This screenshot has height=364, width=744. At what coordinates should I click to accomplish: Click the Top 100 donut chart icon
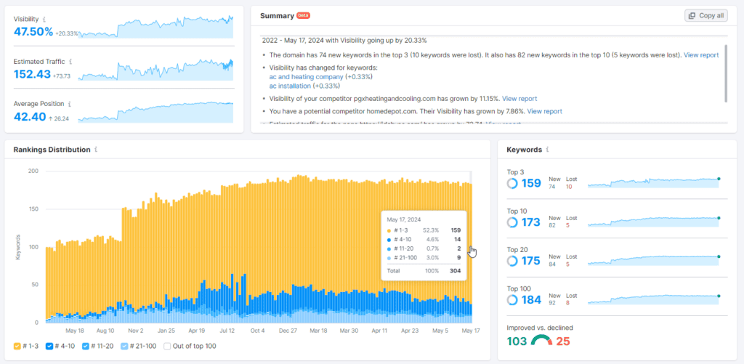(512, 300)
